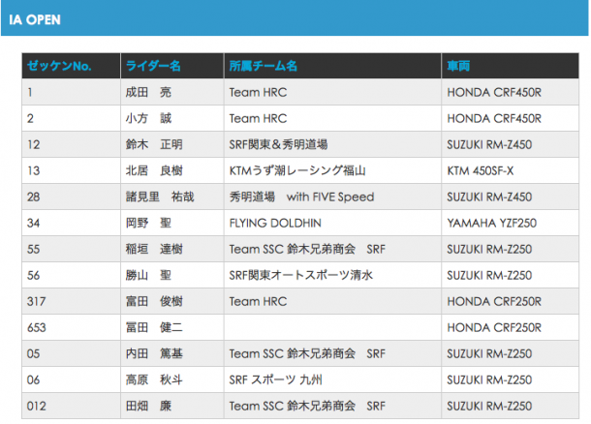
Task: Click SUZUKI RM-Z250 in the 06 row
Action: tap(489, 379)
